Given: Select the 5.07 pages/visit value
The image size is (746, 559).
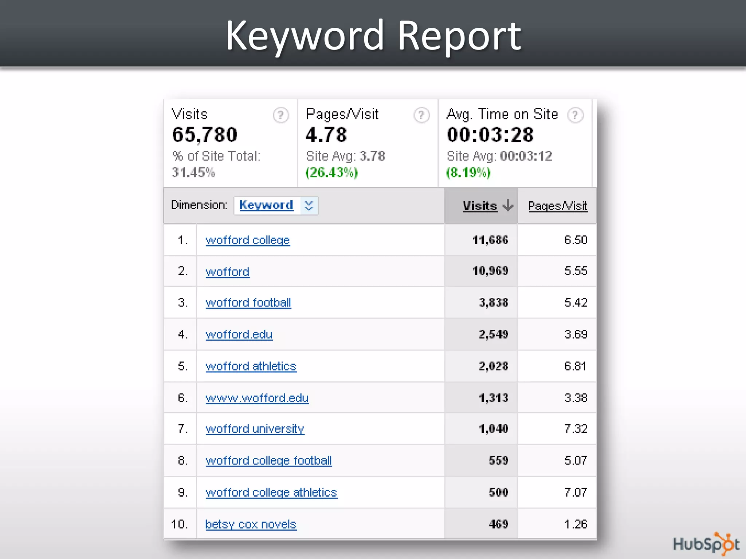Looking at the screenshot, I should pos(576,460).
